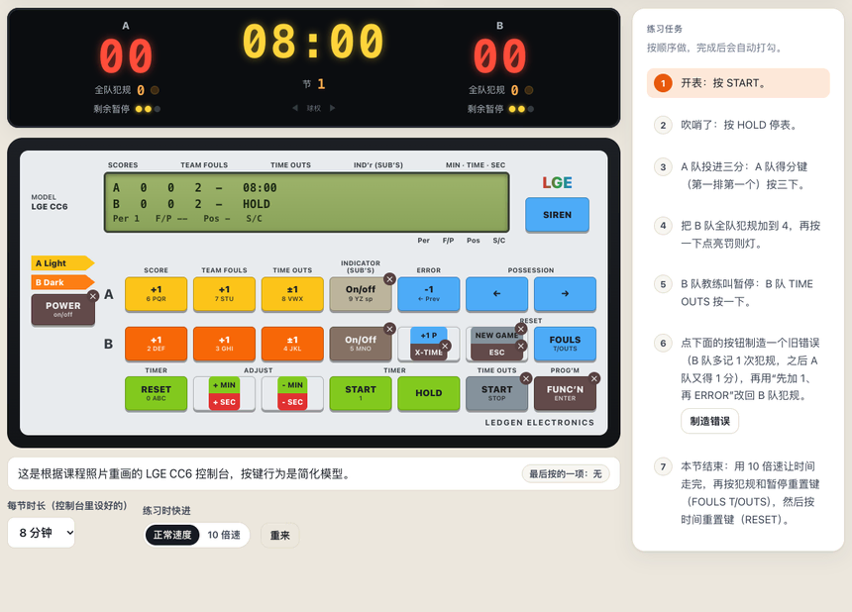Set possession with the left arrow key
This screenshot has width=852, height=612.
(496, 294)
